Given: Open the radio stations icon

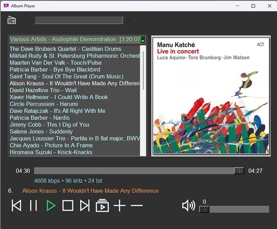Looking at the screenshot, I should [11, 20].
